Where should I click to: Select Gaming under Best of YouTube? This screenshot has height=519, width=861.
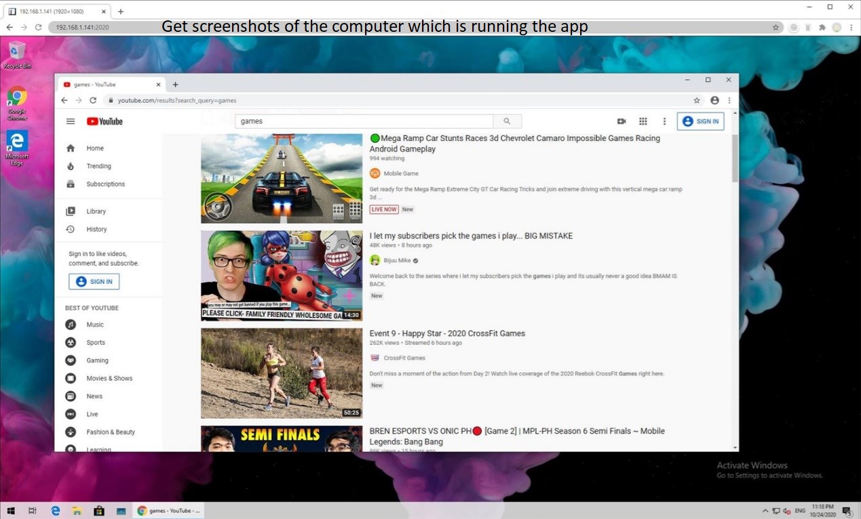[97, 360]
